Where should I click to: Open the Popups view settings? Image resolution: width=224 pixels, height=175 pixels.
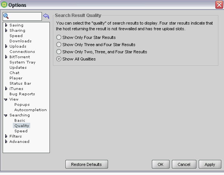[x=22, y=105]
